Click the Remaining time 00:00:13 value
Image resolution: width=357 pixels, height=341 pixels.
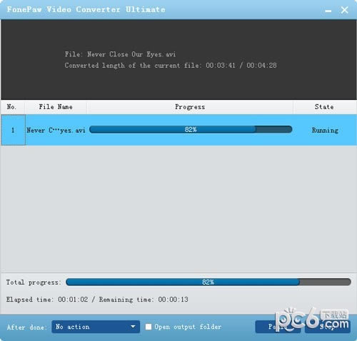point(174,300)
